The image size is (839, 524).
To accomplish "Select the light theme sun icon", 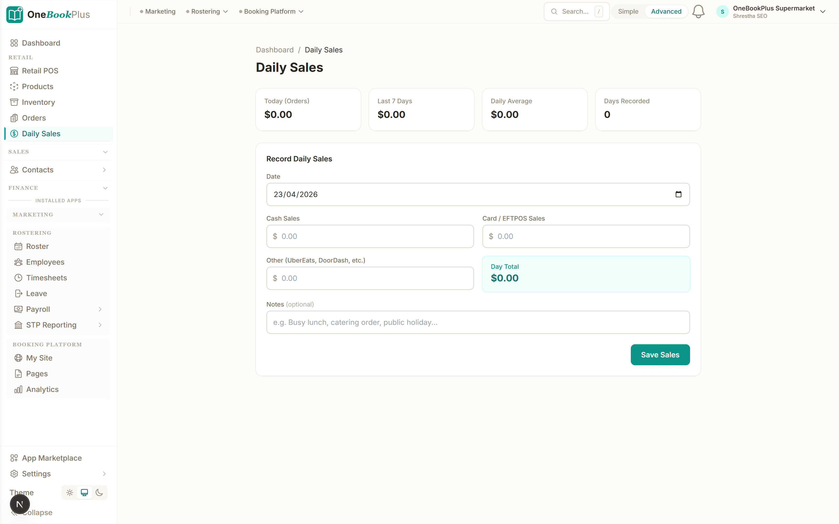I will pyautogui.click(x=70, y=493).
